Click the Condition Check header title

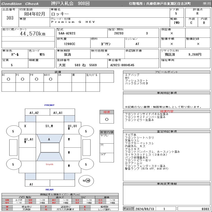(20, 4)
